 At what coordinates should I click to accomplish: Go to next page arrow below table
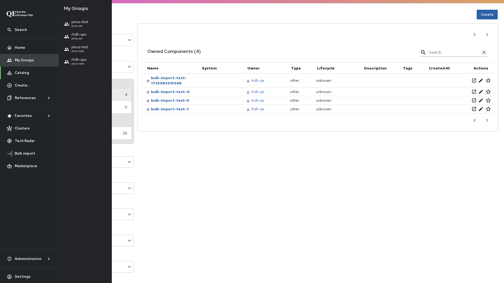coord(487,120)
